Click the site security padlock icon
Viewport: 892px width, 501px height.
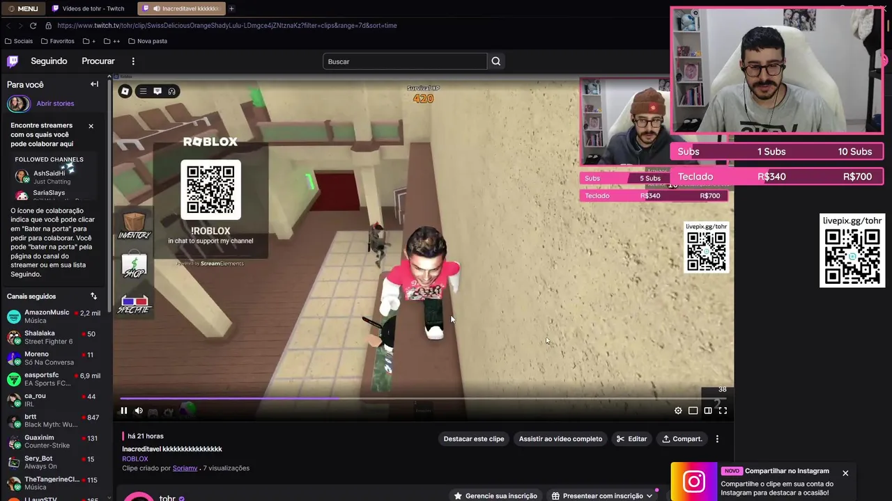click(48, 26)
